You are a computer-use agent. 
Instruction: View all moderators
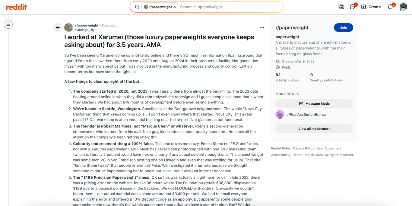314,129
